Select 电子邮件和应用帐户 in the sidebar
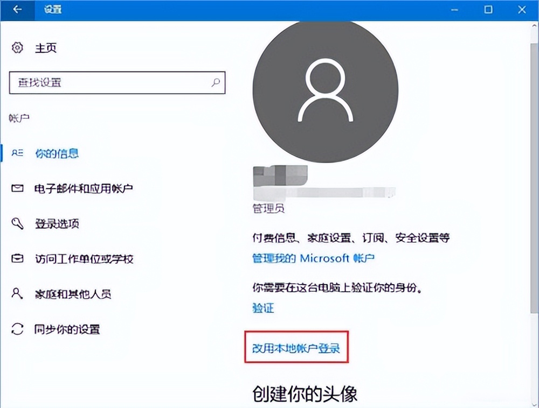539x408 pixels. [x=84, y=188]
